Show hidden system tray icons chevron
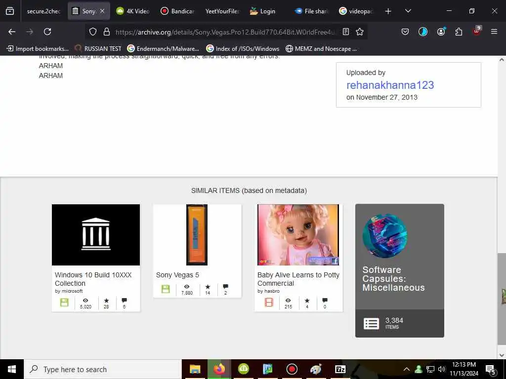 [407, 369]
